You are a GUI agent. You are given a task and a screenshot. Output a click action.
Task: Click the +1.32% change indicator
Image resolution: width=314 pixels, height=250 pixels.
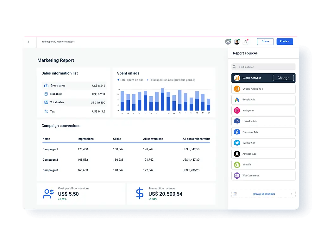62,199
